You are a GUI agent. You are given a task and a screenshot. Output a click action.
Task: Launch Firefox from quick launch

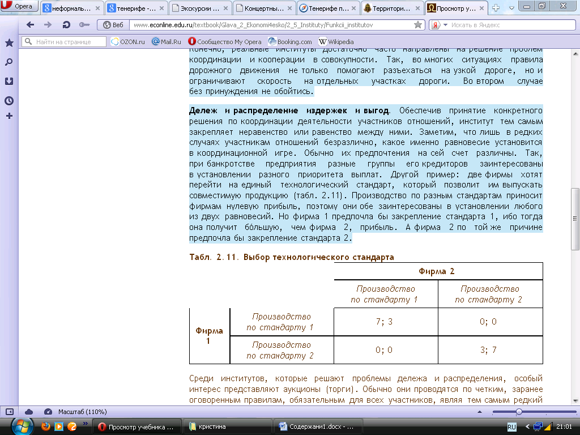[x=46, y=427]
